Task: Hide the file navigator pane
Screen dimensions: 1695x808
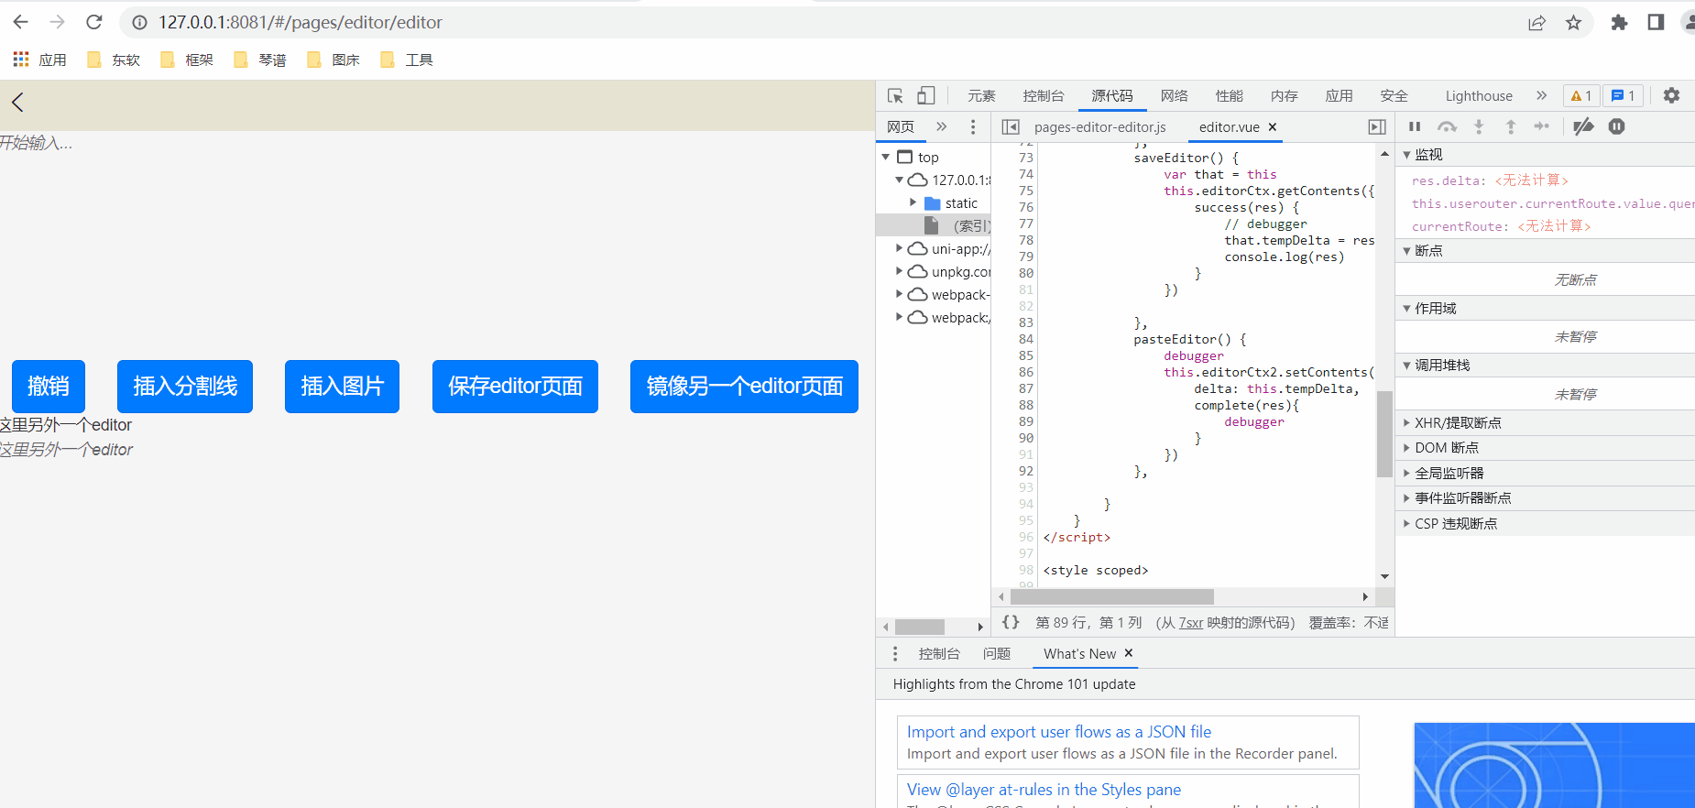Action: [1011, 126]
